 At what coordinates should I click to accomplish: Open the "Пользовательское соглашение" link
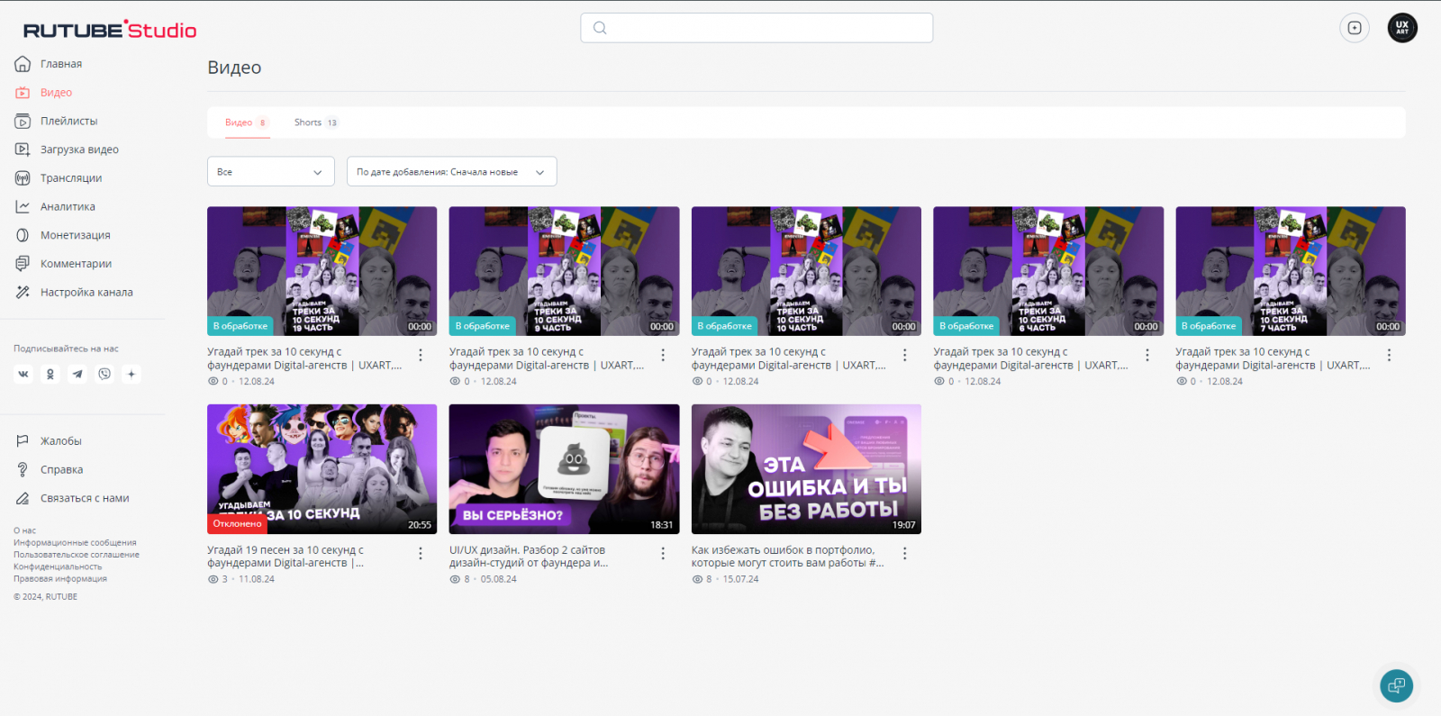point(77,555)
